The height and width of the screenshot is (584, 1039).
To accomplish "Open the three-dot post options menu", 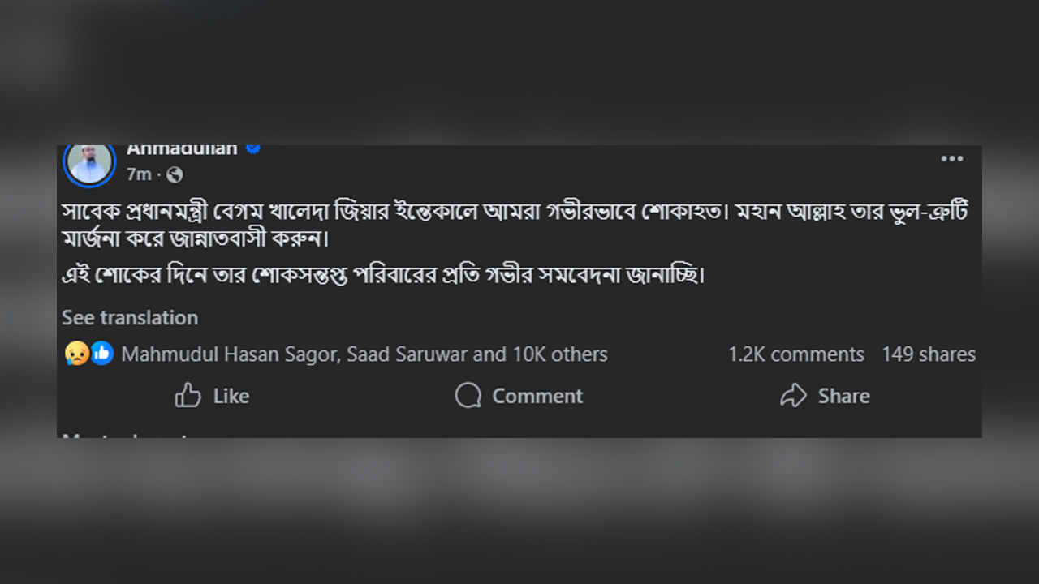I will [951, 159].
